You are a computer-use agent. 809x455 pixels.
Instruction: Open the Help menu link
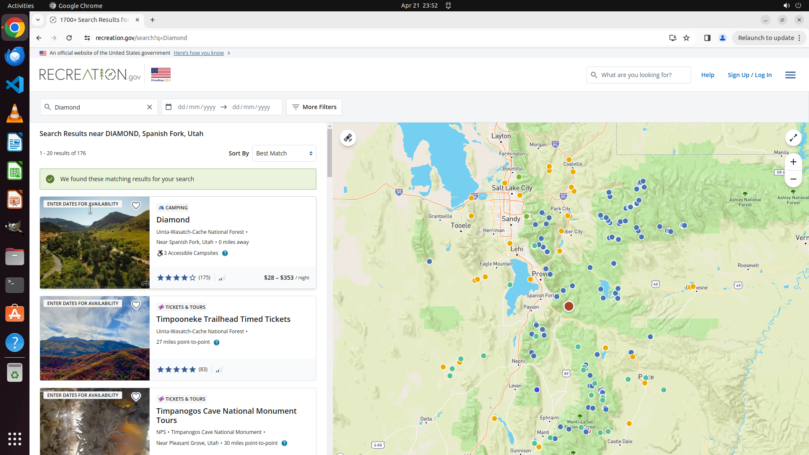click(x=707, y=75)
